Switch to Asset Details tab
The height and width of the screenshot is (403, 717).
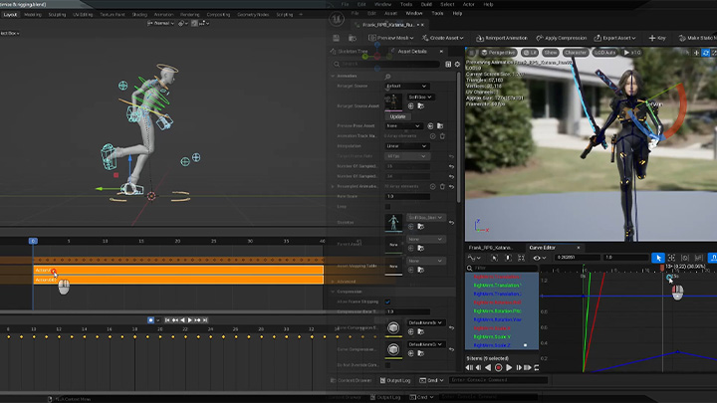pyautogui.click(x=412, y=51)
